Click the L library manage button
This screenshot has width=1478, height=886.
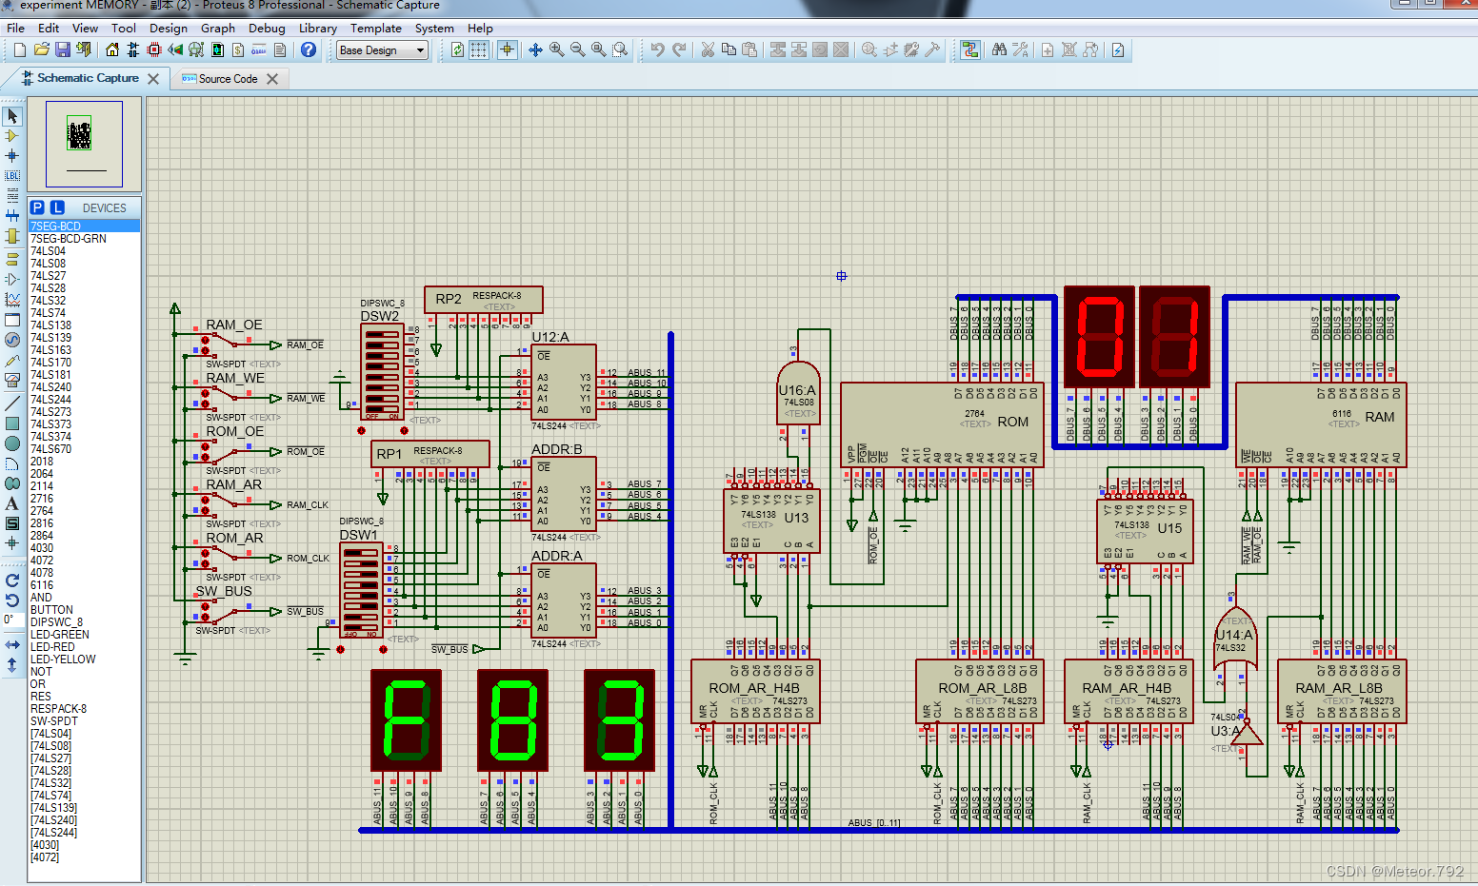(x=57, y=207)
